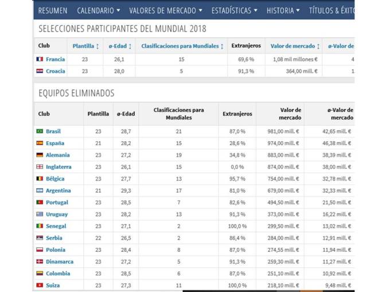Click the Switzerland flag icon
The width and height of the screenshot is (390, 292).
click(40, 285)
